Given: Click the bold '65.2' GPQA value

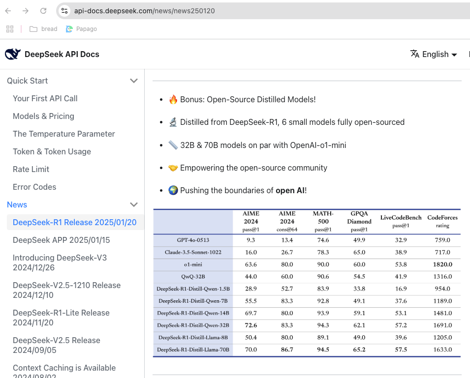Looking at the screenshot, I should [359, 349].
